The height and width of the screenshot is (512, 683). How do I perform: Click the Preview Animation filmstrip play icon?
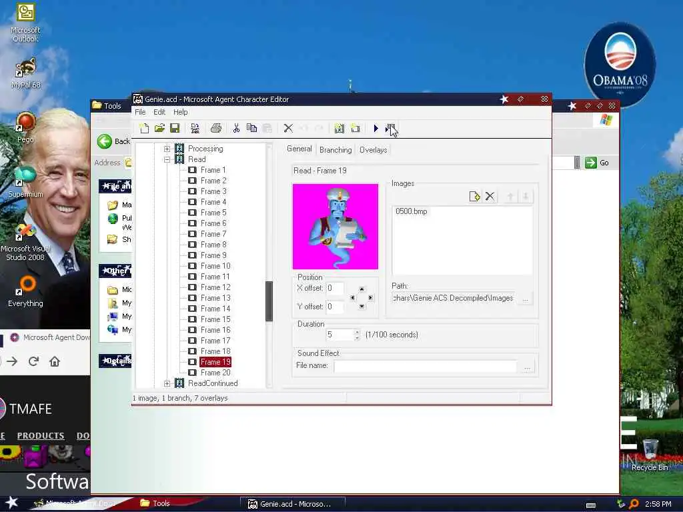390,128
